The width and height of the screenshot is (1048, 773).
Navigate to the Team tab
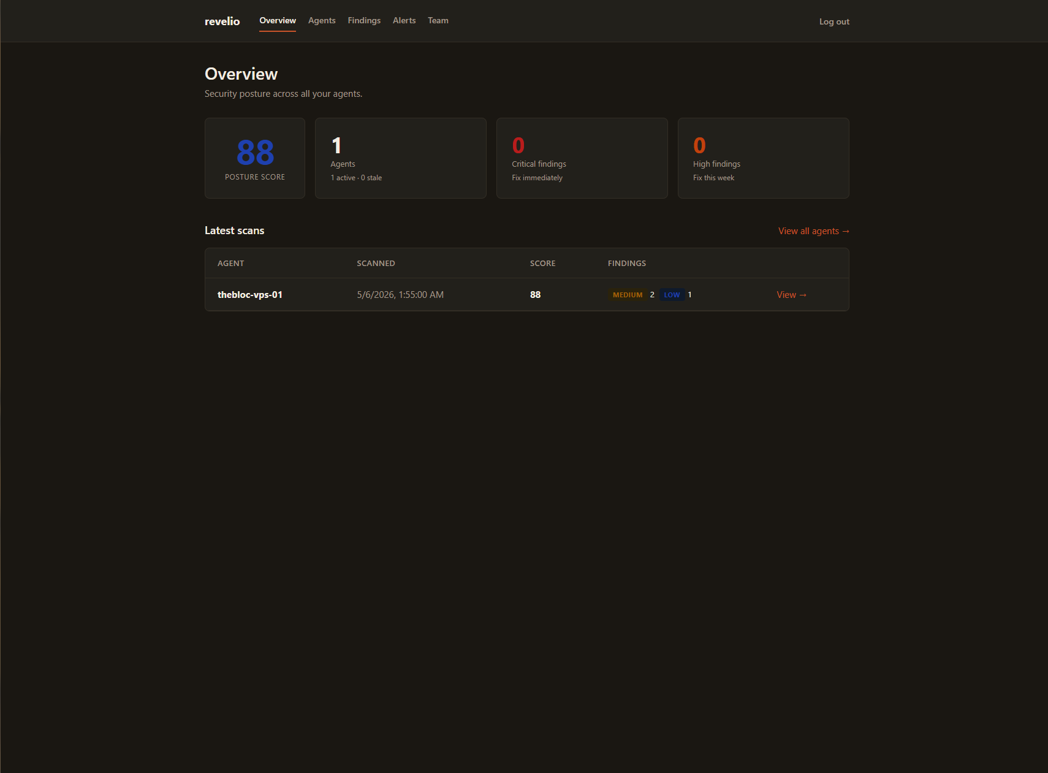click(438, 21)
